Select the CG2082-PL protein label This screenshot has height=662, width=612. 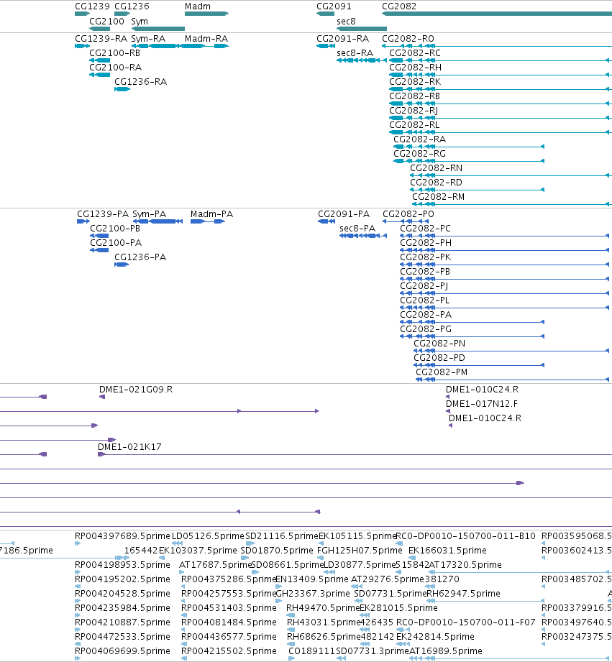[x=425, y=300]
